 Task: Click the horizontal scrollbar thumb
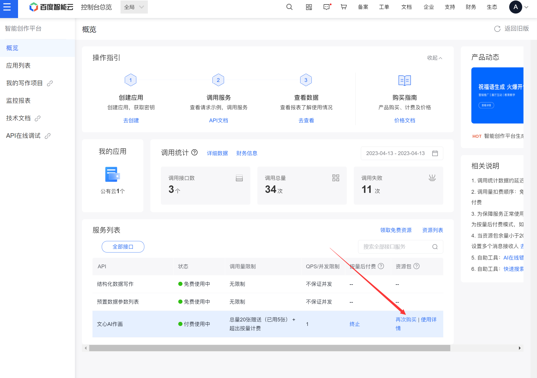point(270,348)
